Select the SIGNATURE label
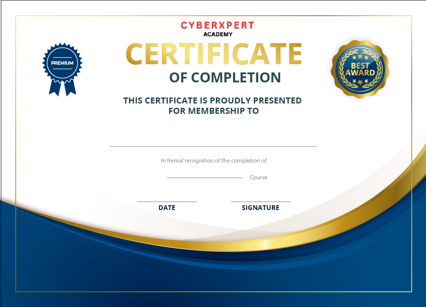The width and height of the screenshot is (426, 307). (x=261, y=208)
